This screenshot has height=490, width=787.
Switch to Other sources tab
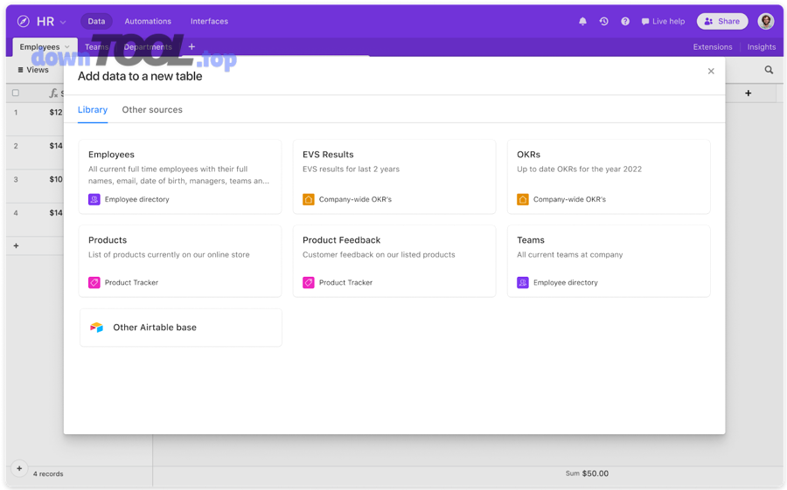point(152,110)
